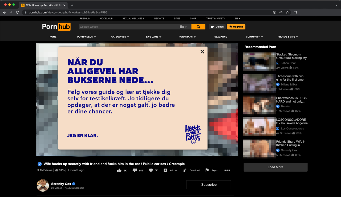Reload the page with refresh icon
341x197 pixels.
tap(18, 12)
